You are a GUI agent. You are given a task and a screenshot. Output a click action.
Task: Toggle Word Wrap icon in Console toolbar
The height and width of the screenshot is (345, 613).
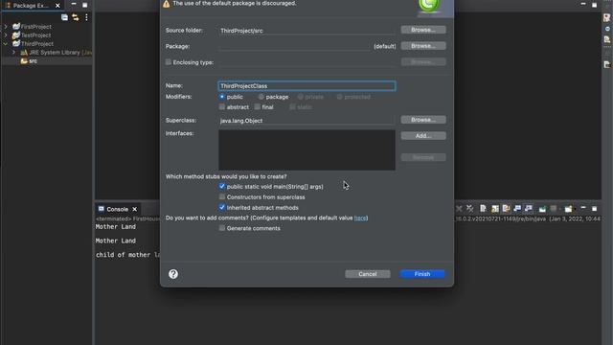pos(506,209)
